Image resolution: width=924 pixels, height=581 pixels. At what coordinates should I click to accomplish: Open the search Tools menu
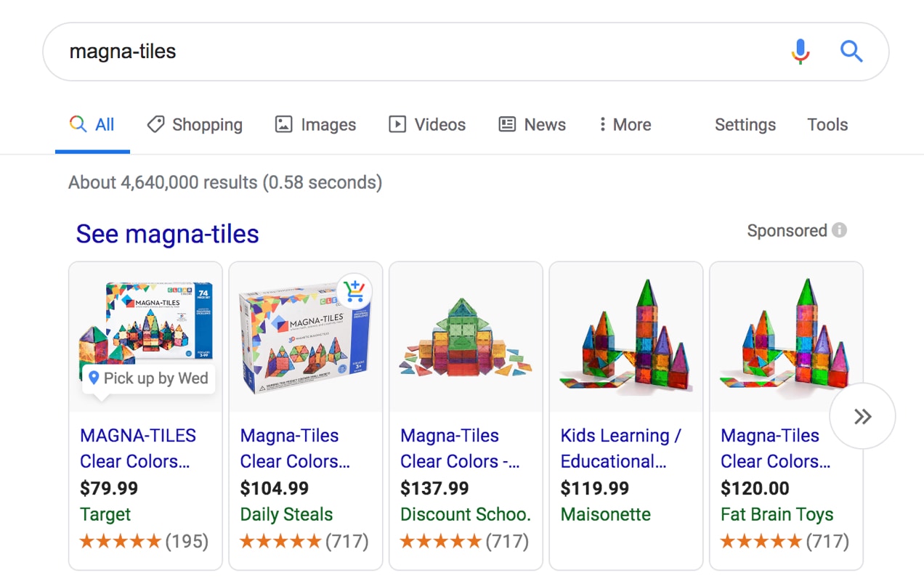827,125
